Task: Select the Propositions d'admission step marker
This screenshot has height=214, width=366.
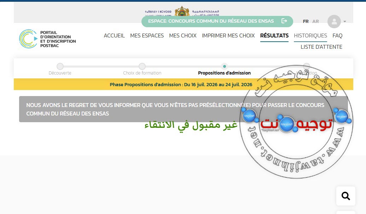Action: 224,66
